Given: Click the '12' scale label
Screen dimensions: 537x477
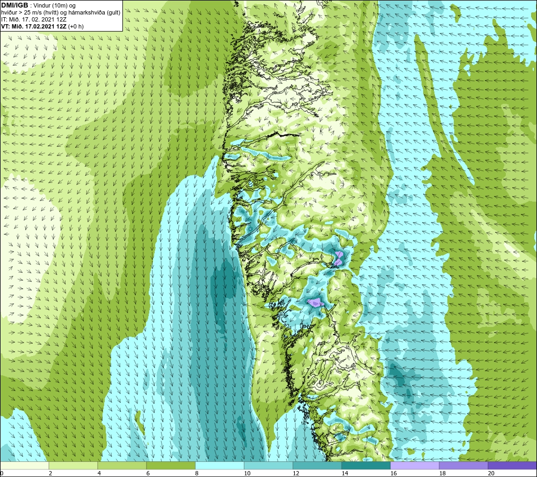Looking at the screenshot, I should [296, 473].
